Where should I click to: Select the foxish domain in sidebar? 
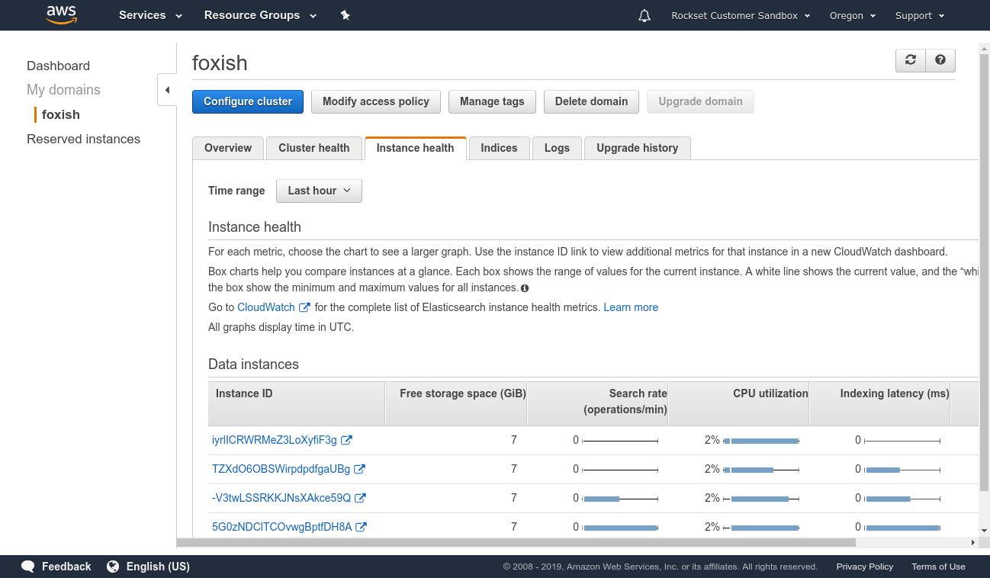tap(61, 114)
